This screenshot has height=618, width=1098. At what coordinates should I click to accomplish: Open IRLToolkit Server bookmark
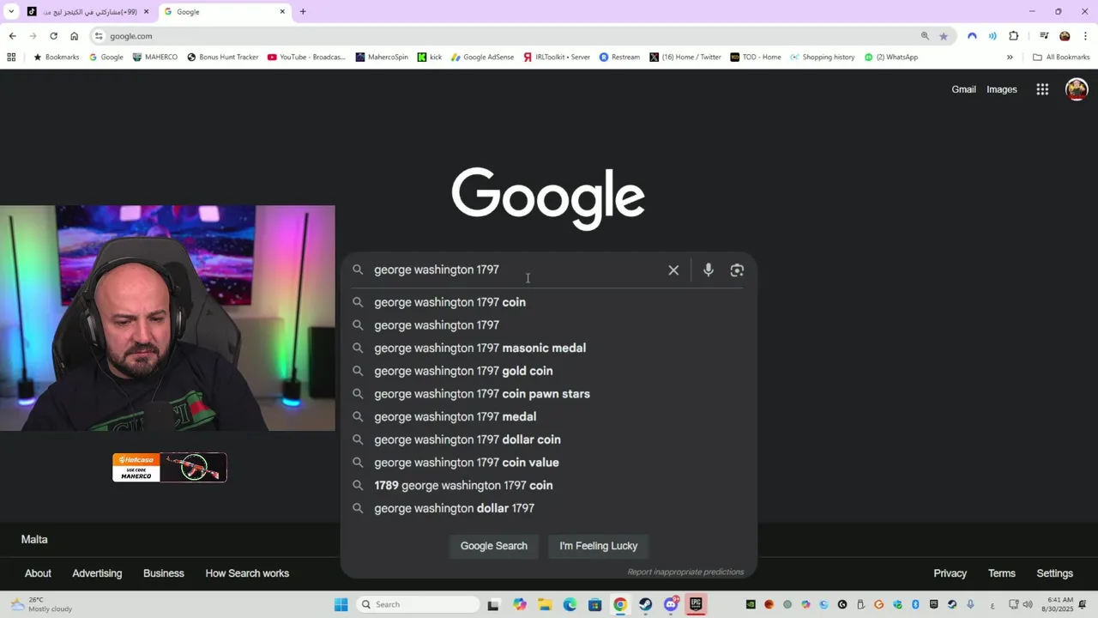(x=557, y=58)
